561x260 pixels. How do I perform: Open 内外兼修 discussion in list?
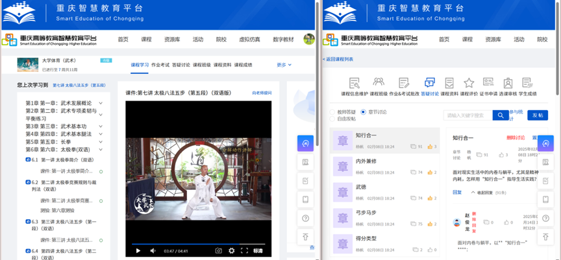click(384, 167)
